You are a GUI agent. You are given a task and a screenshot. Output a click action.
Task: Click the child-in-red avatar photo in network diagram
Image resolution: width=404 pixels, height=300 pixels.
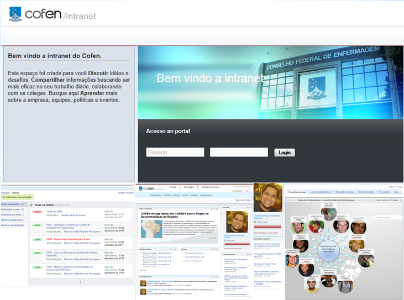pos(316,227)
